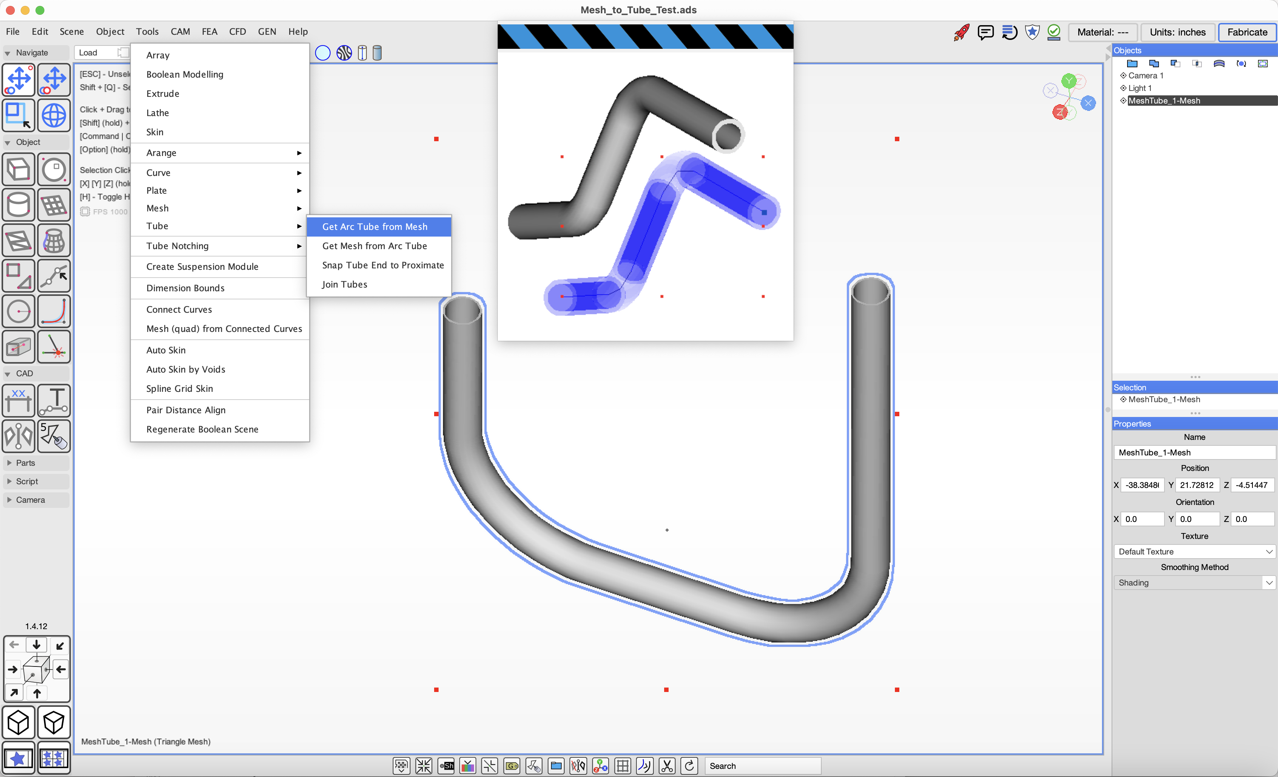Click the red rocket icon
The height and width of the screenshot is (777, 1278).
[961, 32]
